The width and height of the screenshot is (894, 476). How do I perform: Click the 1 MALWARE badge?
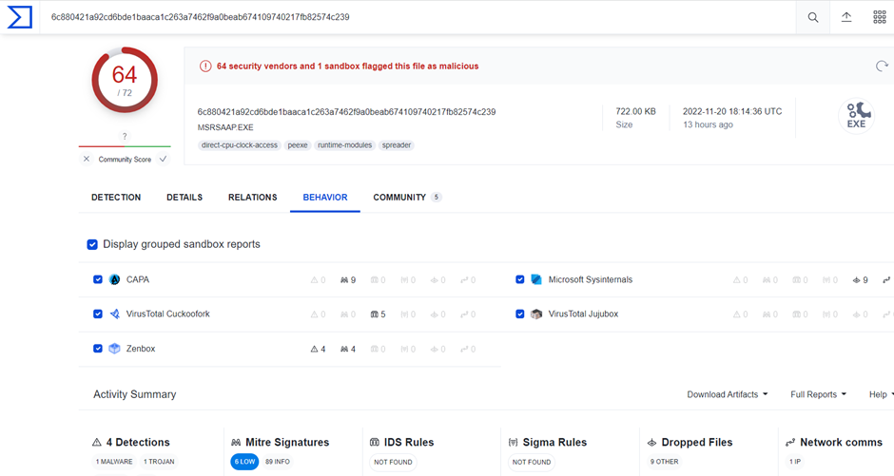pyautogui.click(x=114, y=462)
